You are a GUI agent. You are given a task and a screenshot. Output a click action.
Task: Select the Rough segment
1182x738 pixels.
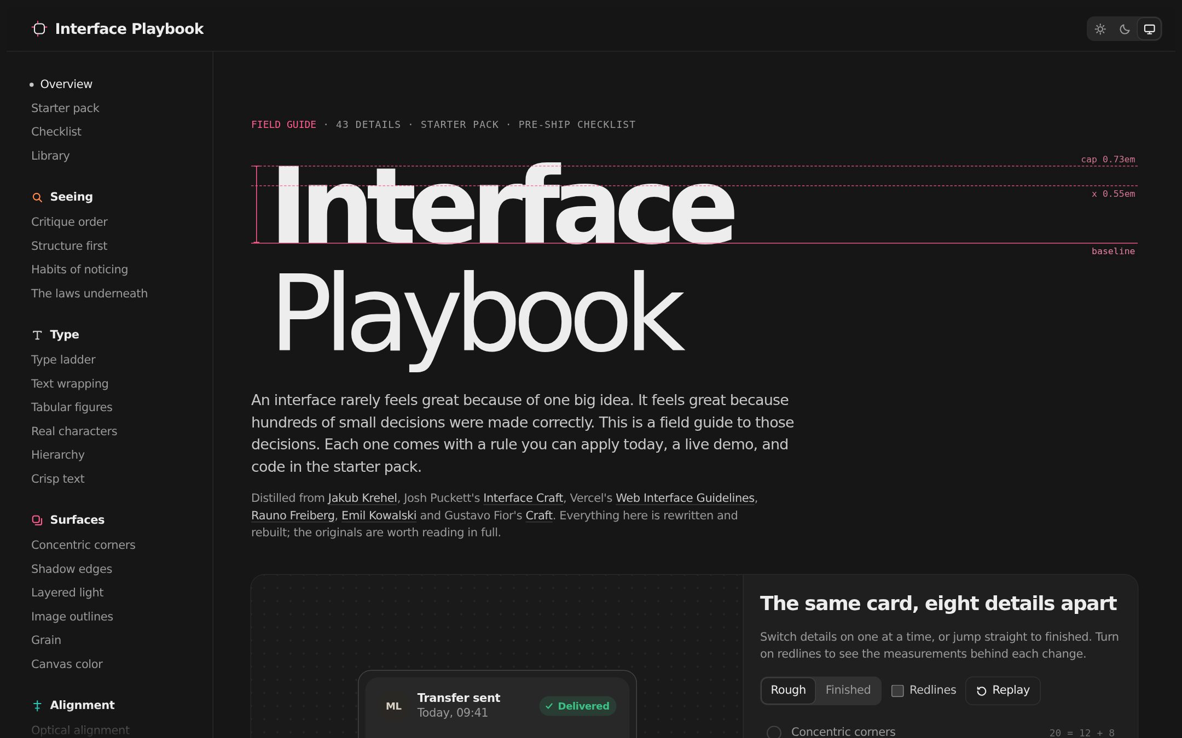(x=788, y=690)
